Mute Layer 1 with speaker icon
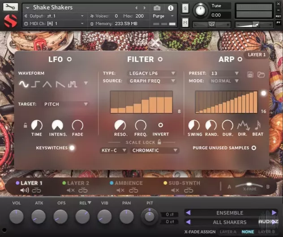 coord(24,190)
